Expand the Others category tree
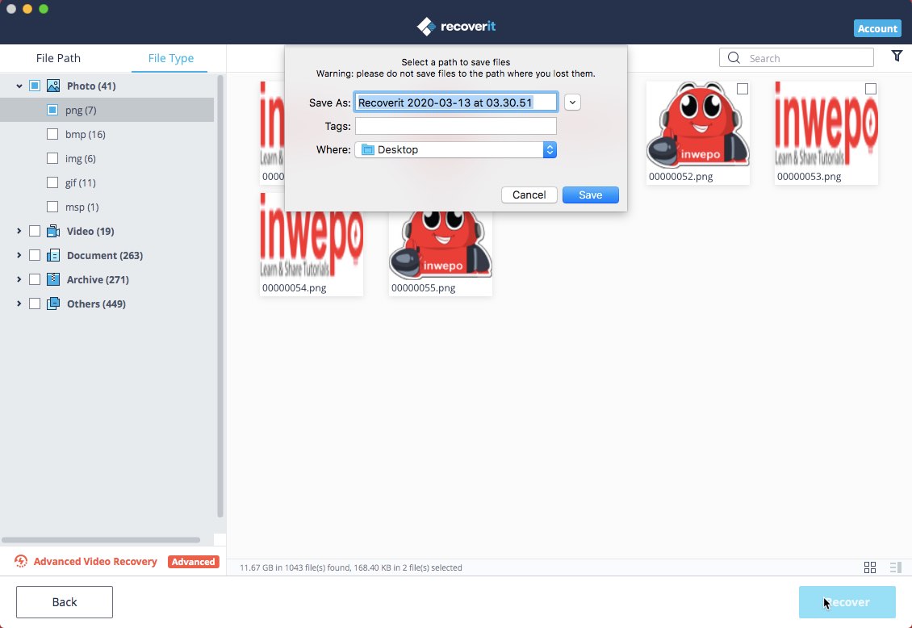912x628 pixels. pyautogui.click(x=19, y=304)
